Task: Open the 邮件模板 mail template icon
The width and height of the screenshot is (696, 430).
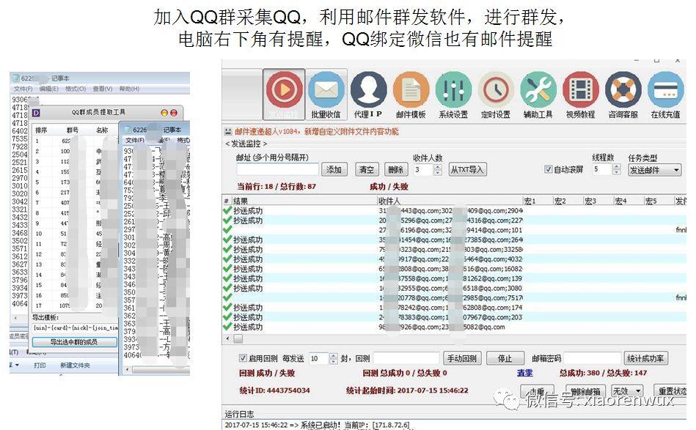Action: (411, 90)
